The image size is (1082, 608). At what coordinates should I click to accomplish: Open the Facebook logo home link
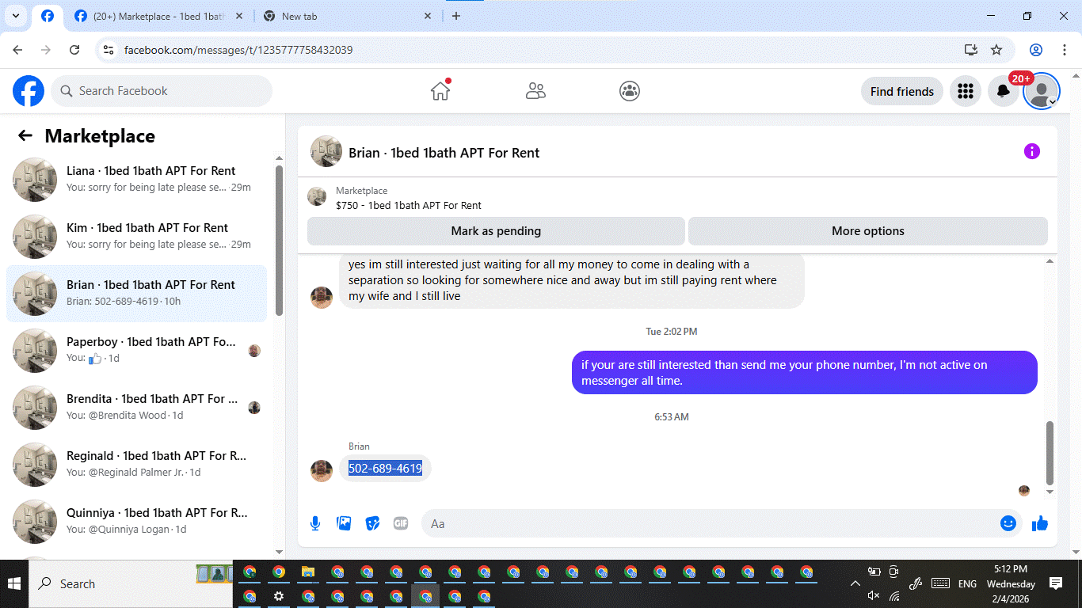(x=29, y=91)
